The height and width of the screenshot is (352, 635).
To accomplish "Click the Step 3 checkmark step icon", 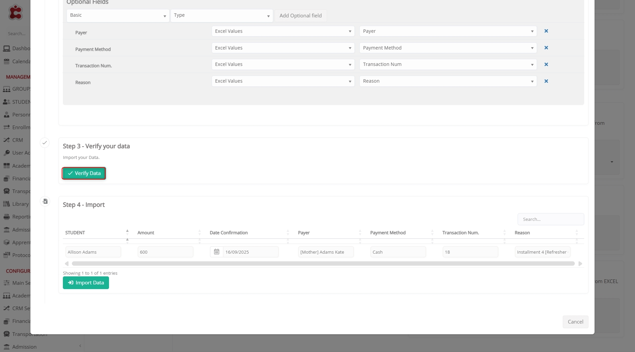I will click(45, 143).
